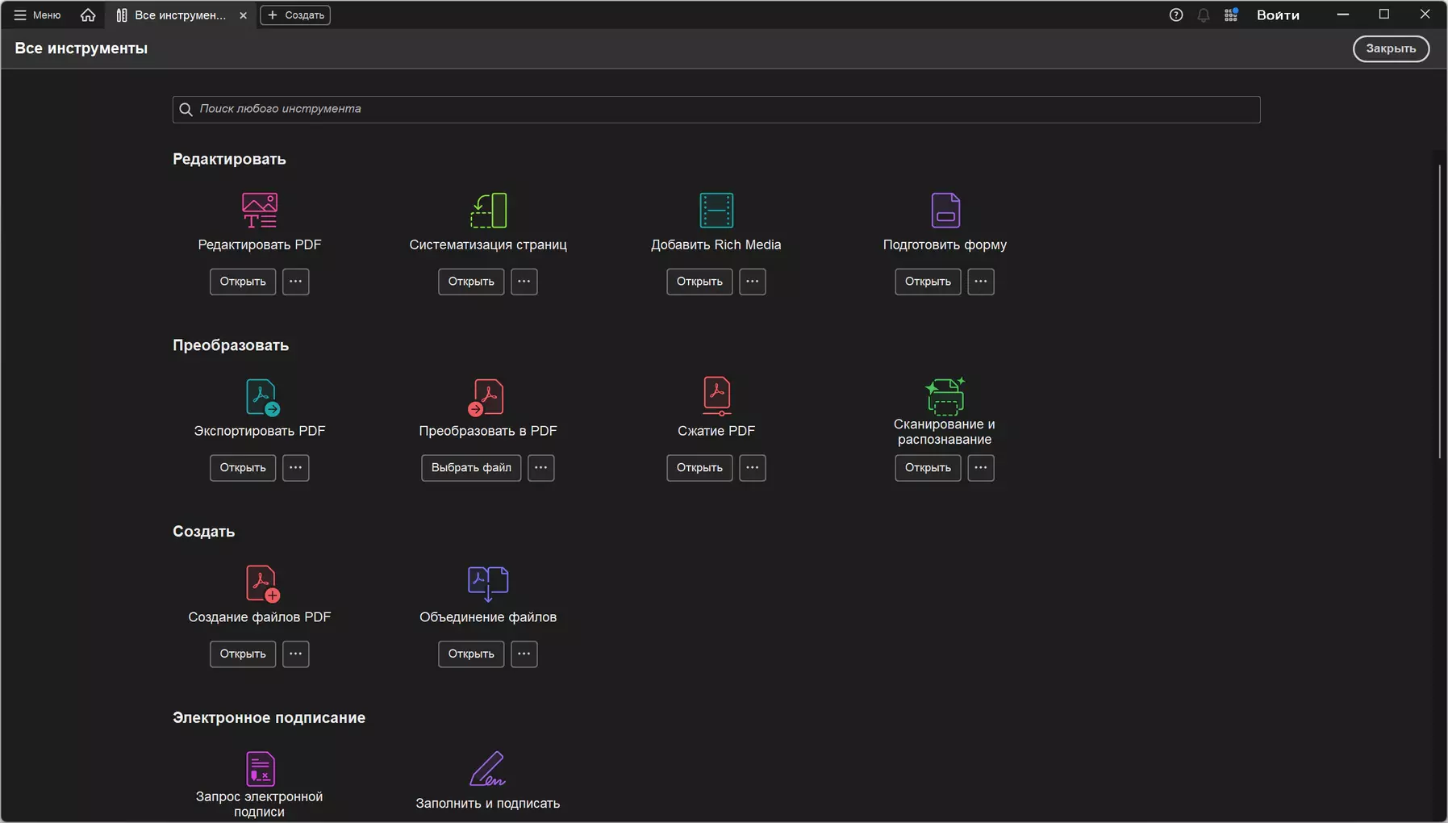The image size is (1448, 823).
Task: Click the Преобразовать в PDF icon
Action: 486,397
